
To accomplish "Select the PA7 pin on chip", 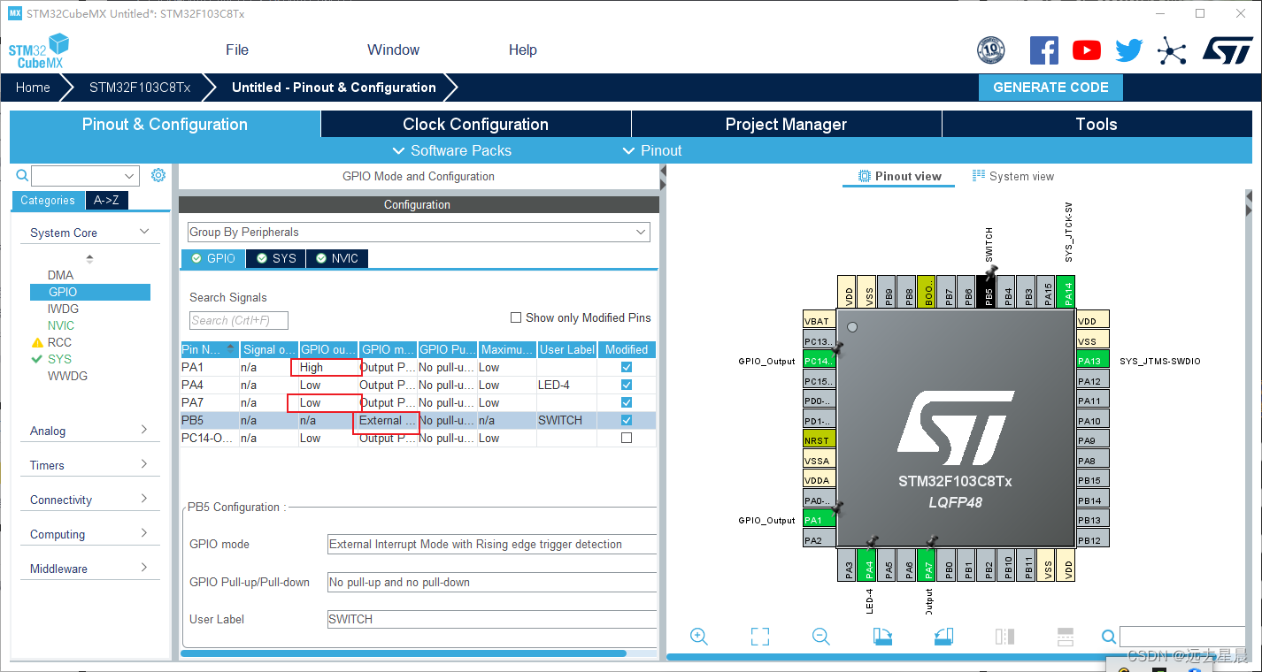I will coord(927,565).
